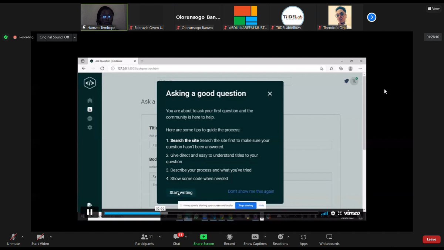Toggle Original Sound: Off
This screenshot has width=444, height=250.
[x=54, y=37]
